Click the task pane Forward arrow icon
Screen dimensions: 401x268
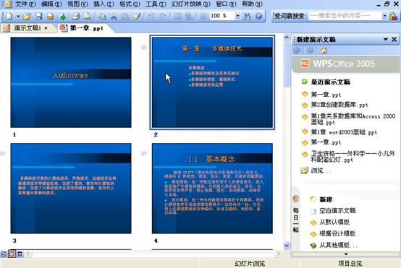[x=311, y=51]
